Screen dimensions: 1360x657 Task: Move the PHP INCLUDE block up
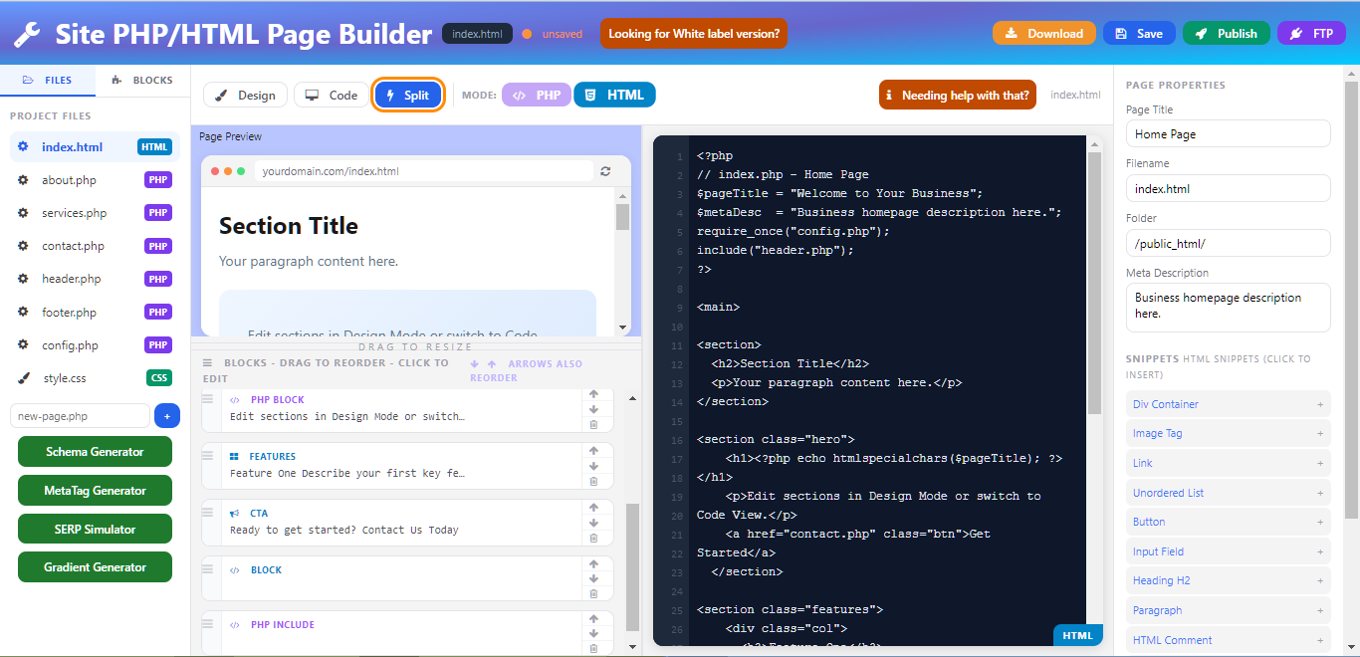click(593, 619)
